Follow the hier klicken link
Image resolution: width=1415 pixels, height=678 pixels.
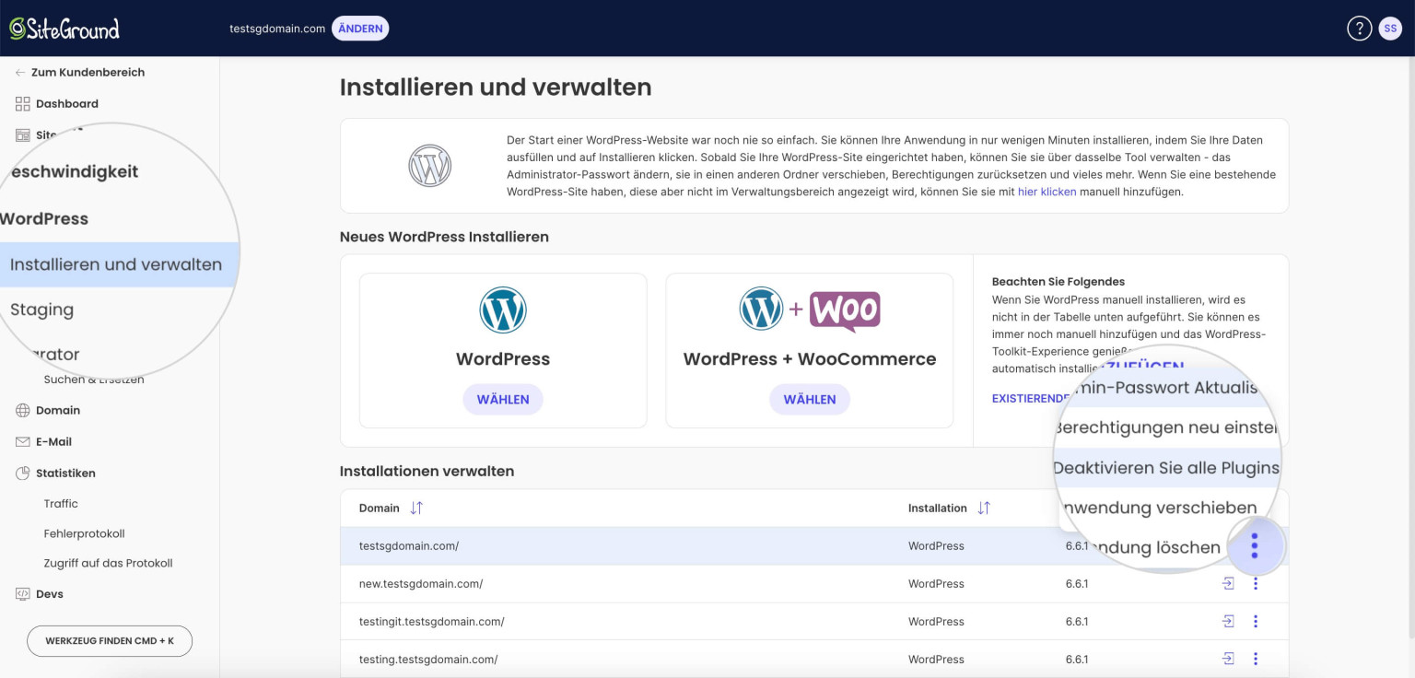1047,192
